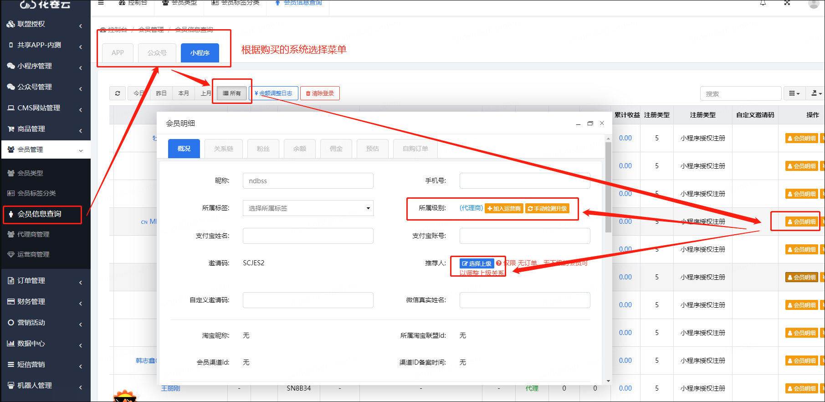Image resolution: width=825 pixels, height=402 pixels.
Task: Expand 数据中心 using its chevron
Action: click(x=81, y=345)
